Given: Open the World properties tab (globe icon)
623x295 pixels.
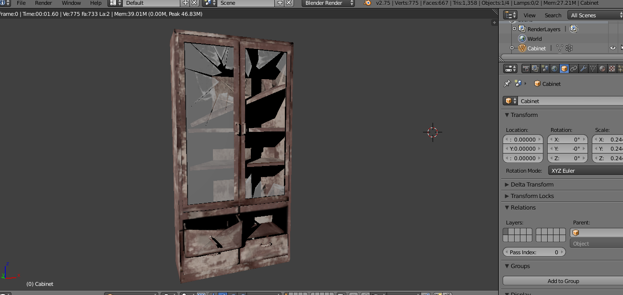Looking at the screenshot, I should (554, 69).
